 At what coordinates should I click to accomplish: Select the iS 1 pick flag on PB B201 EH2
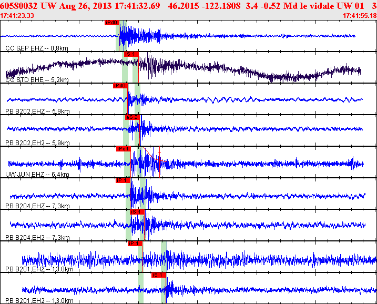159,275
